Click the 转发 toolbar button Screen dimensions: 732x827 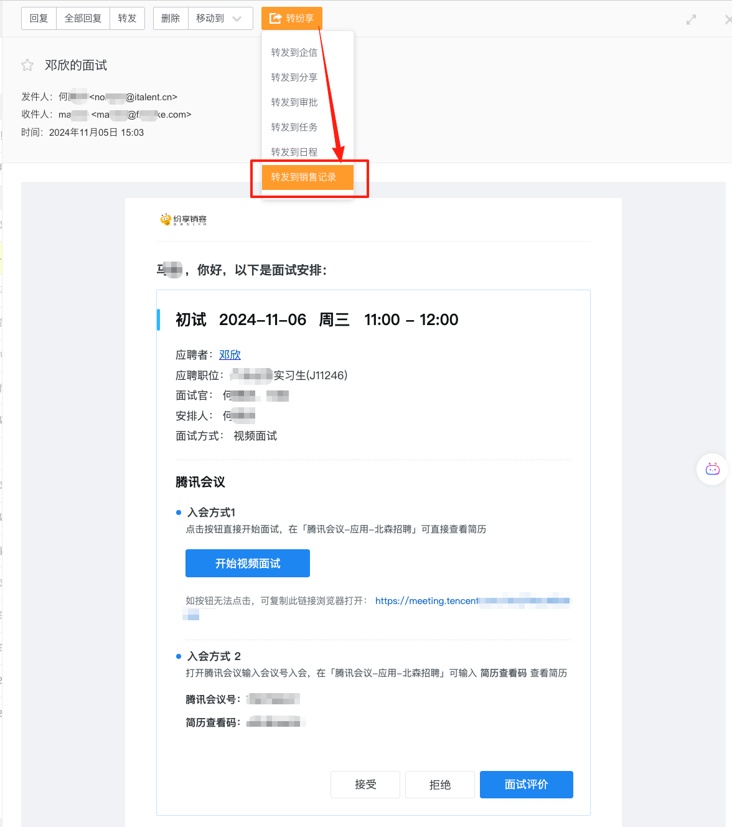127,19
